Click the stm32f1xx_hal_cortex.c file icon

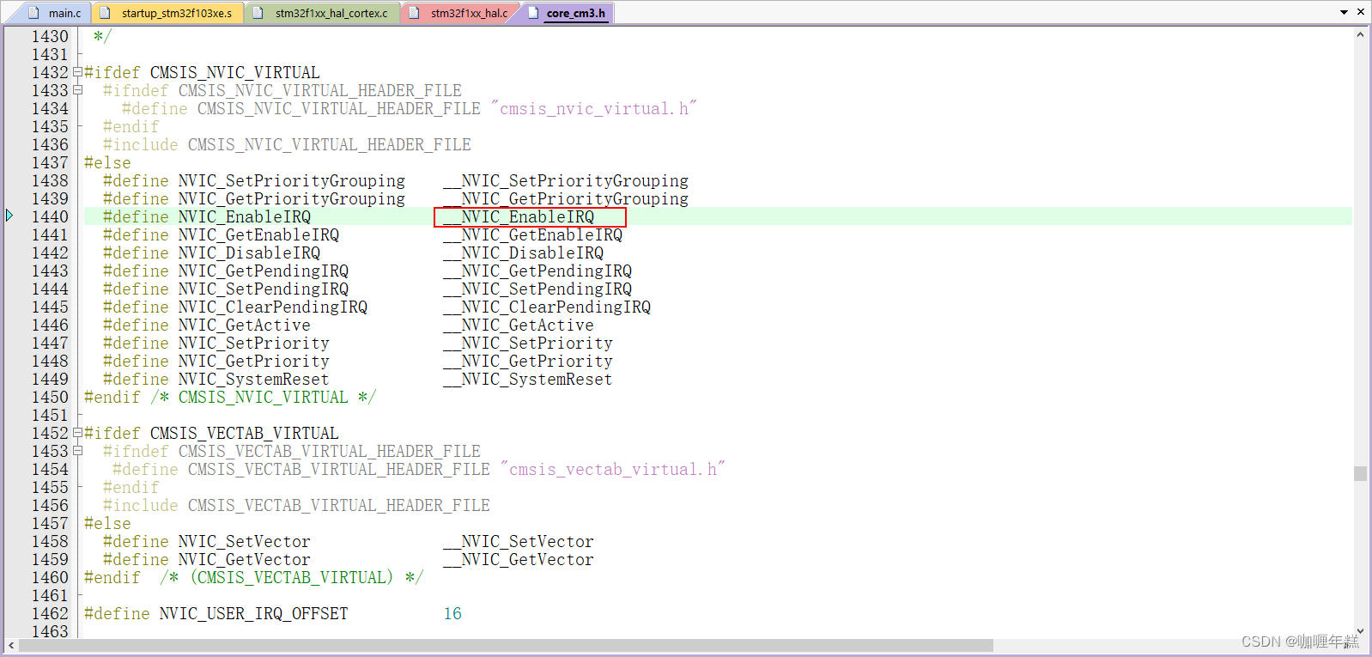258,13
